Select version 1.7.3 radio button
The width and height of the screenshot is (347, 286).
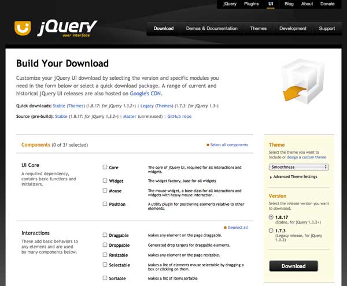click(271, 231)
